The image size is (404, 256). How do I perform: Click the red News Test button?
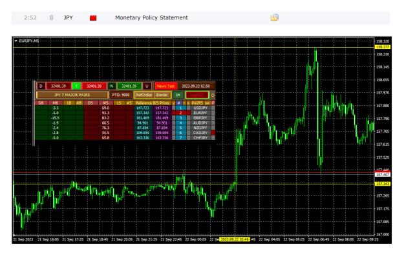point(165,86)
